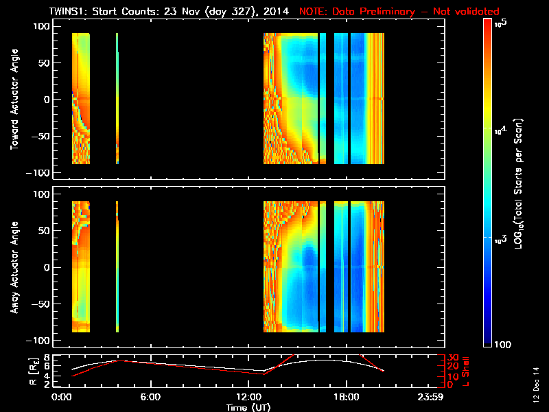Click the 'R [RE]' axis label
This screenshot has width=549, height=412.
click(x=33, y=371)
